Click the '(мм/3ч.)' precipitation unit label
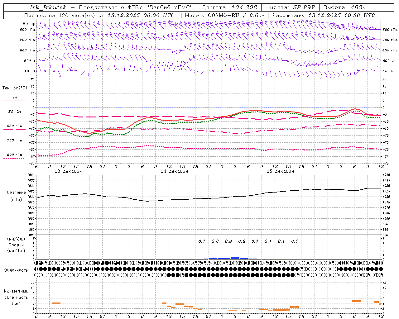The width and height of the screenshot is (399, 319). coord(16,239)
